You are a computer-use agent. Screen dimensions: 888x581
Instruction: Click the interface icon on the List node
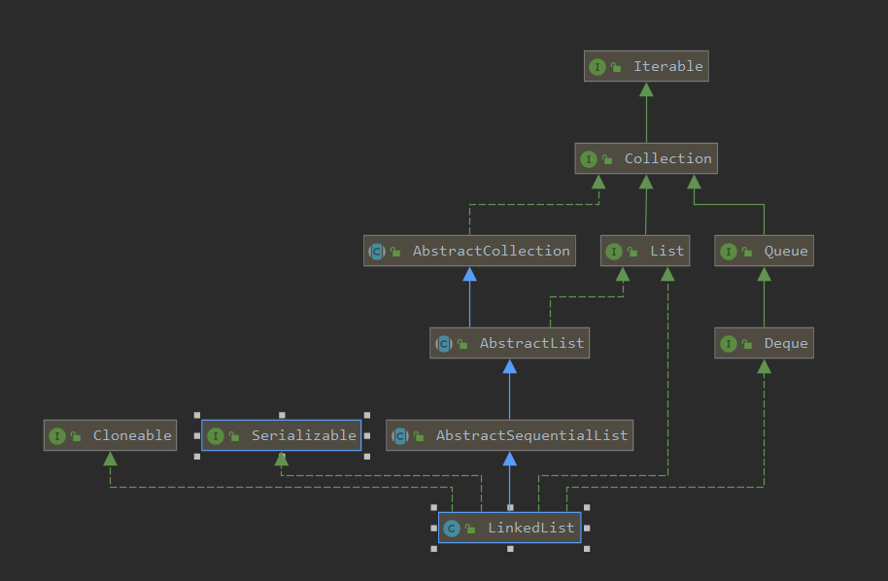(614, 252)
